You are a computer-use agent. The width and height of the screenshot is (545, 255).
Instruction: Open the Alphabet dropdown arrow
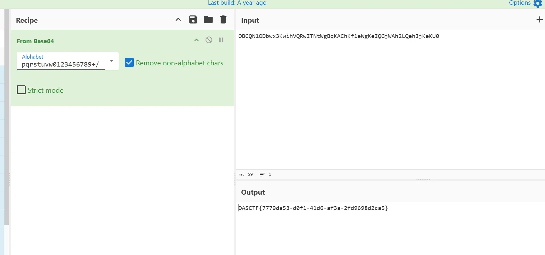click(x=112, y=61)
